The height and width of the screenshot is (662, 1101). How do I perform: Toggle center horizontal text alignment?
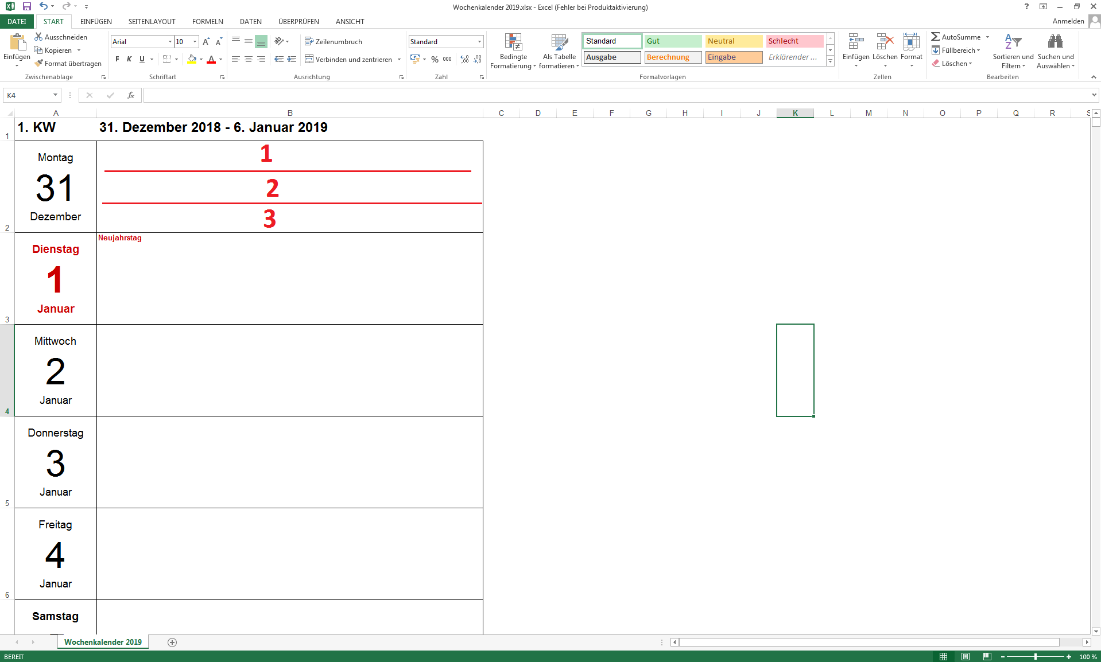click(249, 59)
